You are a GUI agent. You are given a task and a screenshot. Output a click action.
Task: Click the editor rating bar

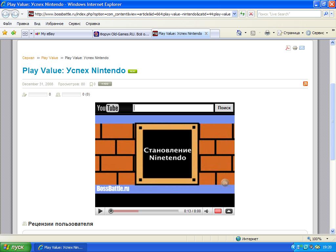[x=38, y=94]
